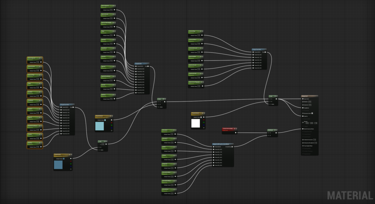Click the Emissive Color input pin

pos(303,113)
